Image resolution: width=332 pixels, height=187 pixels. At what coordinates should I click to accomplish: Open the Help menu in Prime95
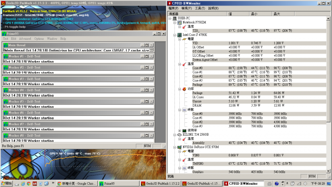pos(63,39)
